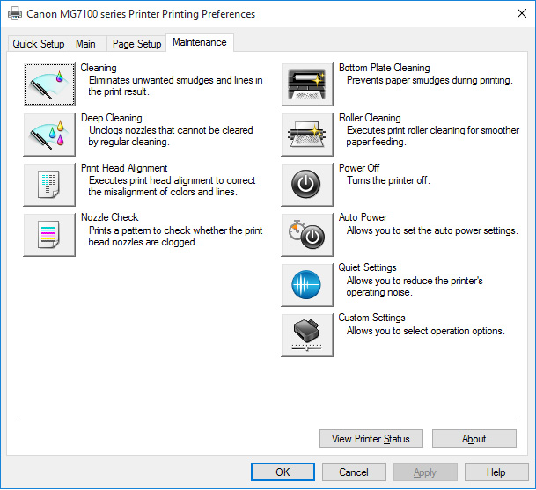Select the Maintenance tab

tap(199, 42)
